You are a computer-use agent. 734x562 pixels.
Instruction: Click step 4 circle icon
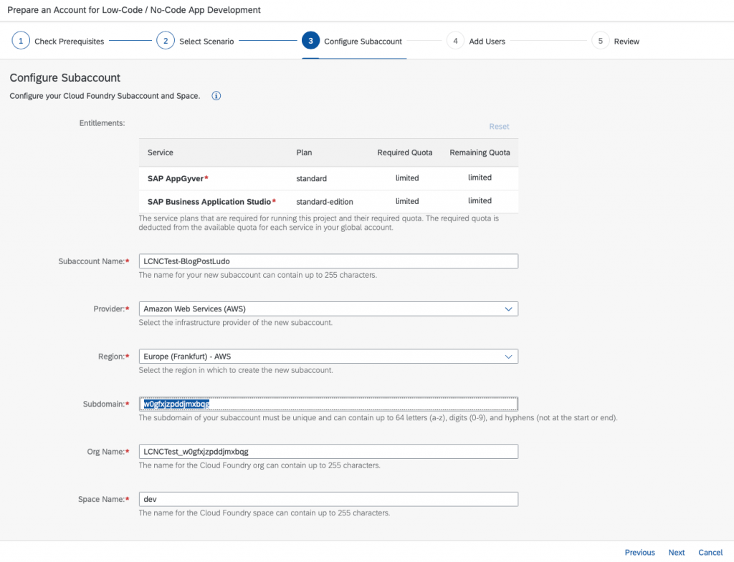coord(455,41)
